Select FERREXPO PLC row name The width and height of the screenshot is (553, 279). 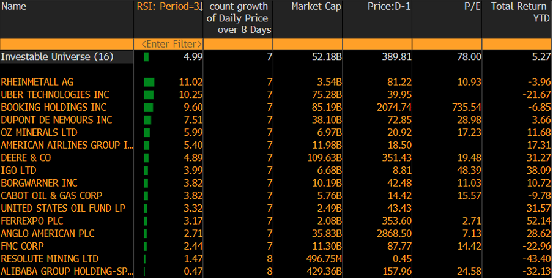[x=32, y=221]
